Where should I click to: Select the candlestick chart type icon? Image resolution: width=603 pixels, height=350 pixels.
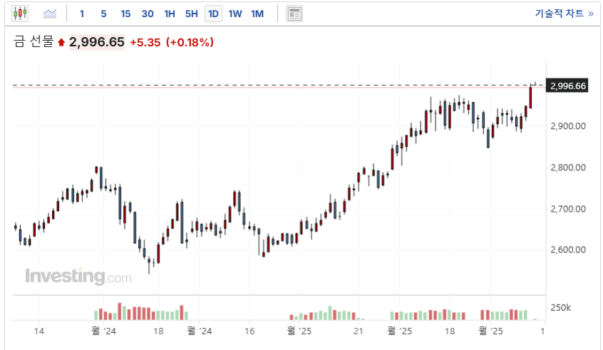[20, 14]
